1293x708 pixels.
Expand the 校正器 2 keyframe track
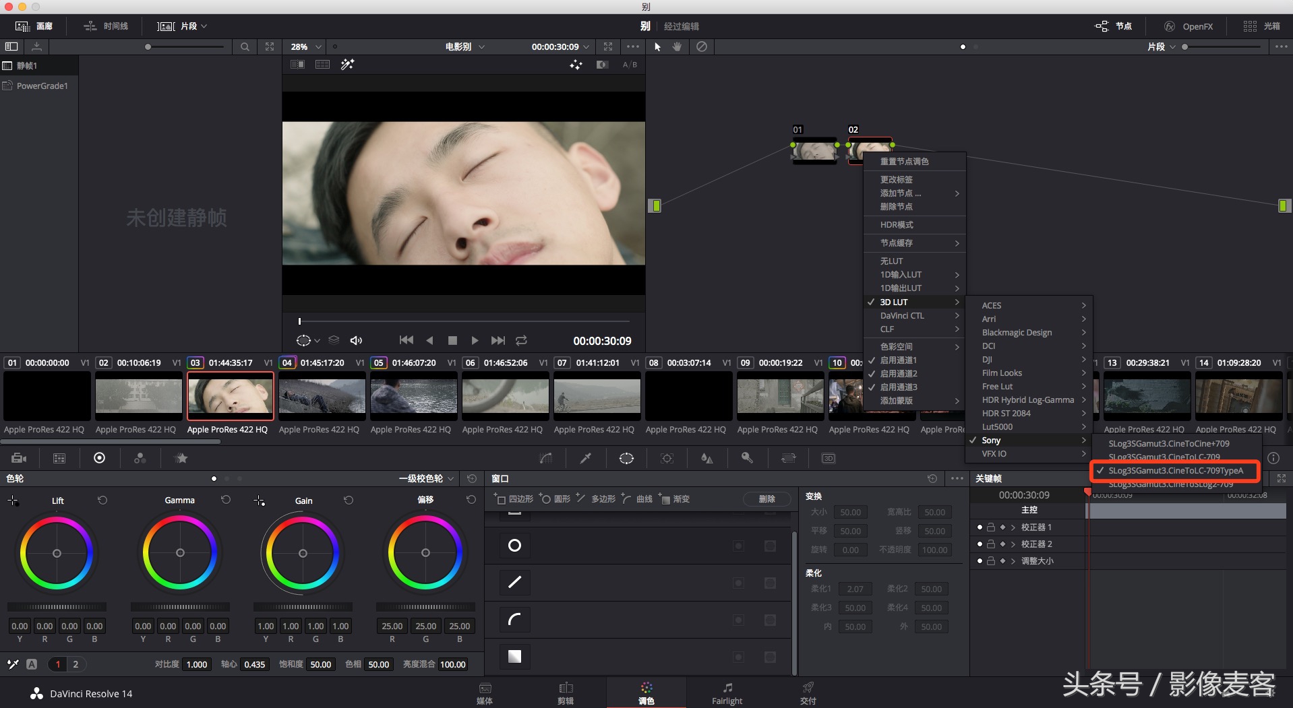point(1013,544)
